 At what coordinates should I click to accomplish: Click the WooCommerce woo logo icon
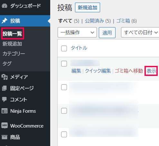(x=5, y=126)
